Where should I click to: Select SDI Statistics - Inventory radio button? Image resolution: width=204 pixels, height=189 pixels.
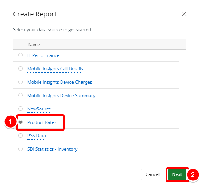(21, 149)
